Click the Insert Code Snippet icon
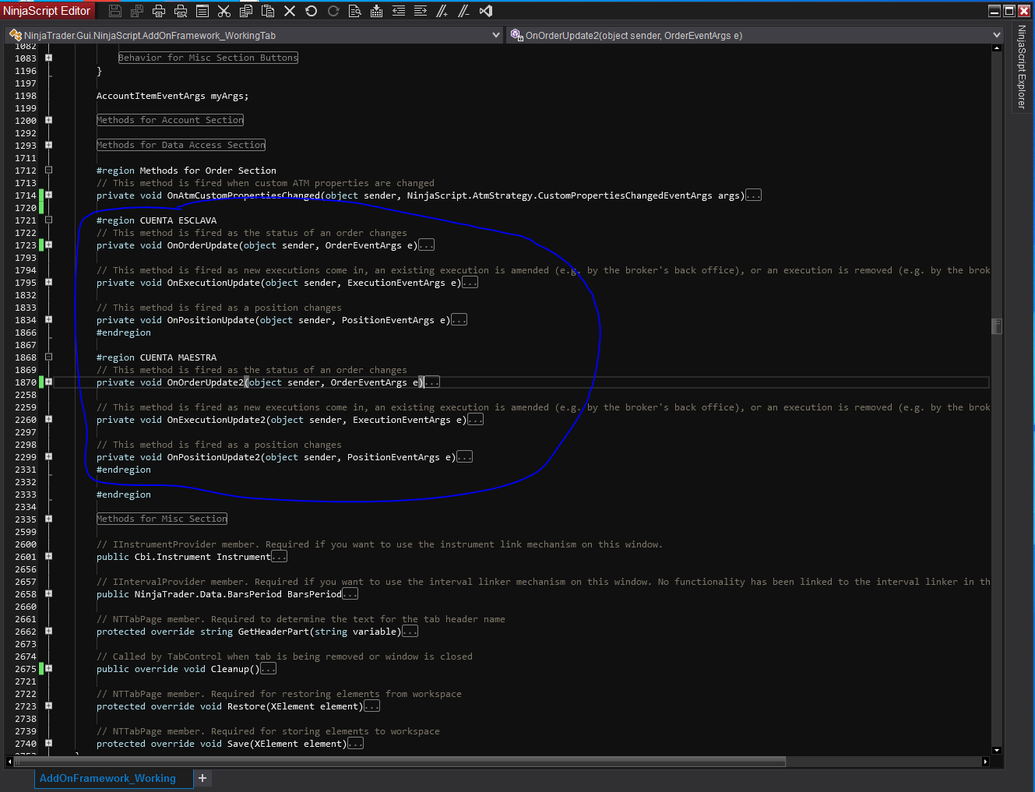 tap(377, 11)
